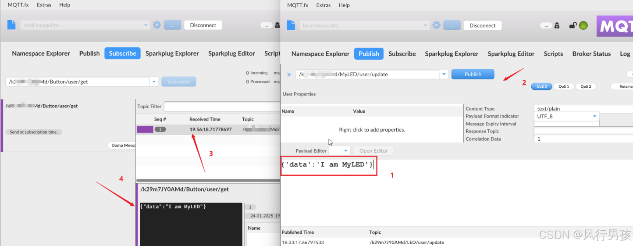633x246 pixels.
Task: Select QoS 0 in the Publish window
Action: [541, 86]
